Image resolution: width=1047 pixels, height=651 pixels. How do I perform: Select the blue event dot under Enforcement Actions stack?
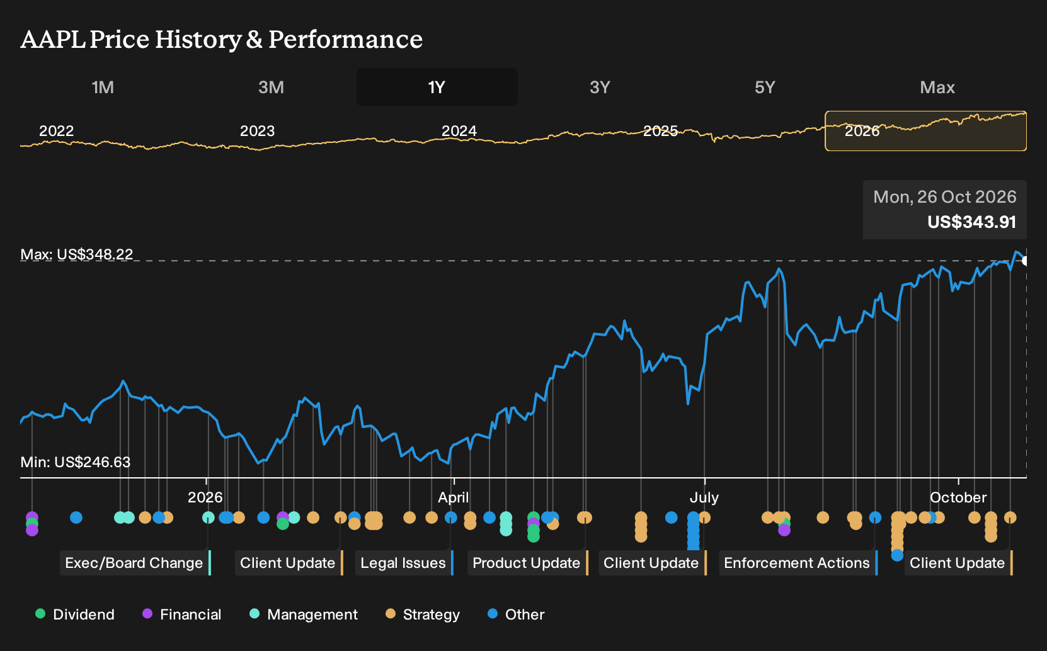click(x=897, y=555)
